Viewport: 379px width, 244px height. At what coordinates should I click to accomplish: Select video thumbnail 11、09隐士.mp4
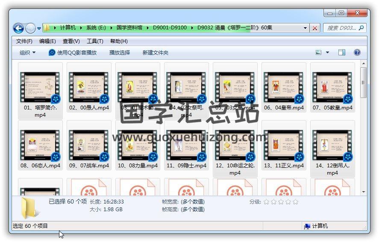(x=186, y=145)
